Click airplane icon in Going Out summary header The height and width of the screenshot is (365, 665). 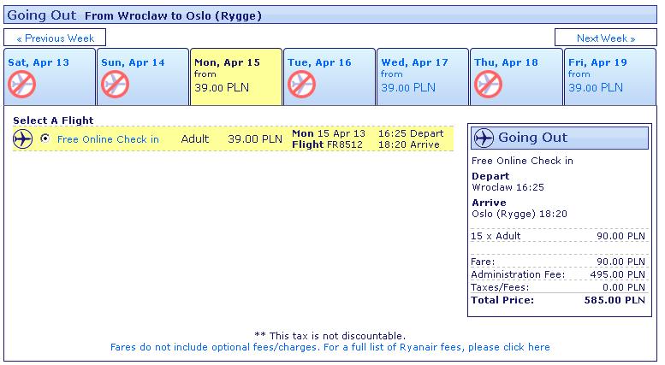tap(484, 138)
